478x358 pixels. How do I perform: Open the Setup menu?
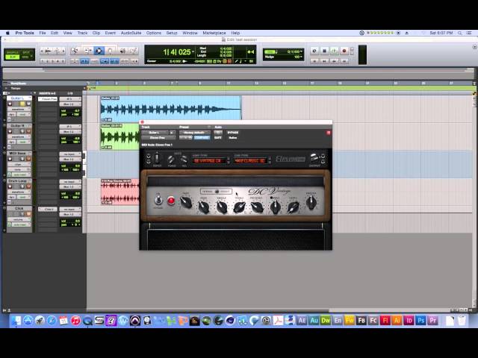[x=172, y=33]
